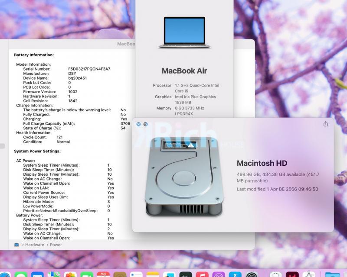Click the device name 'bq20z451'
347x277 pixels.
point(78,78)
